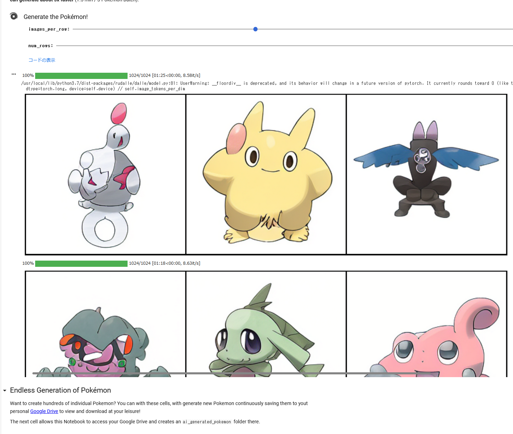Click the ai_generated_pokemon folder name text
Viewport: 513px width, 434px height.
point(207,422)
